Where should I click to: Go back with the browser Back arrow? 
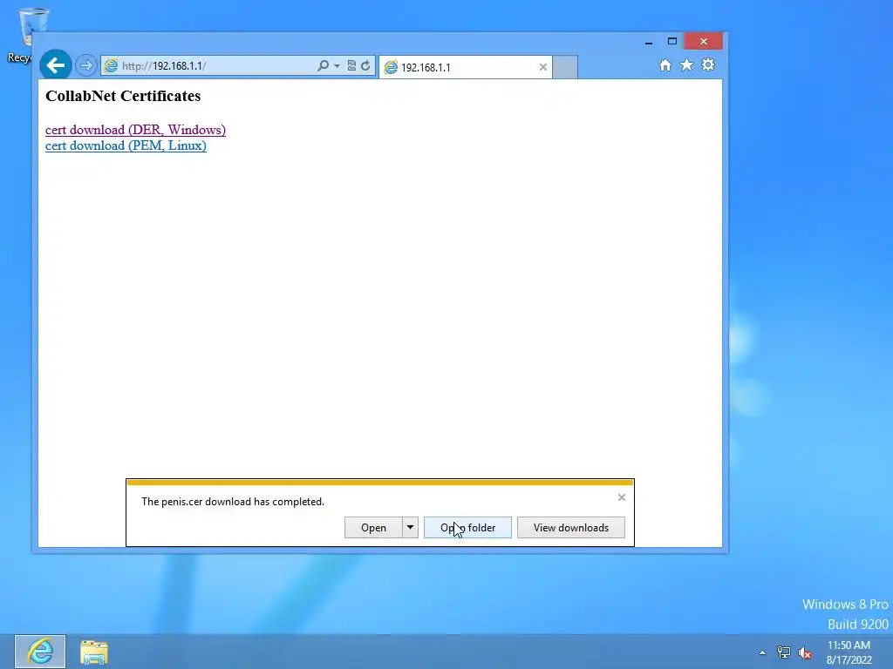click(x=55, y=66)
